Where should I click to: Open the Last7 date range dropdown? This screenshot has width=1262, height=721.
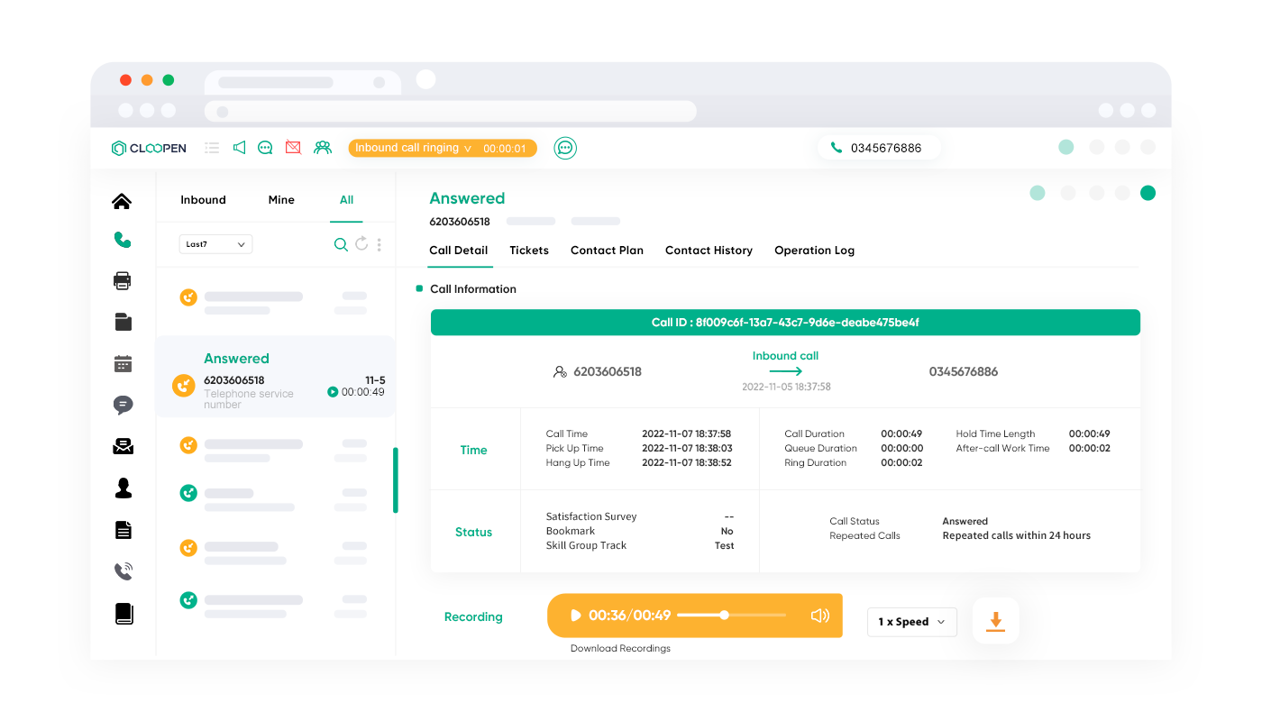[215, 244]
